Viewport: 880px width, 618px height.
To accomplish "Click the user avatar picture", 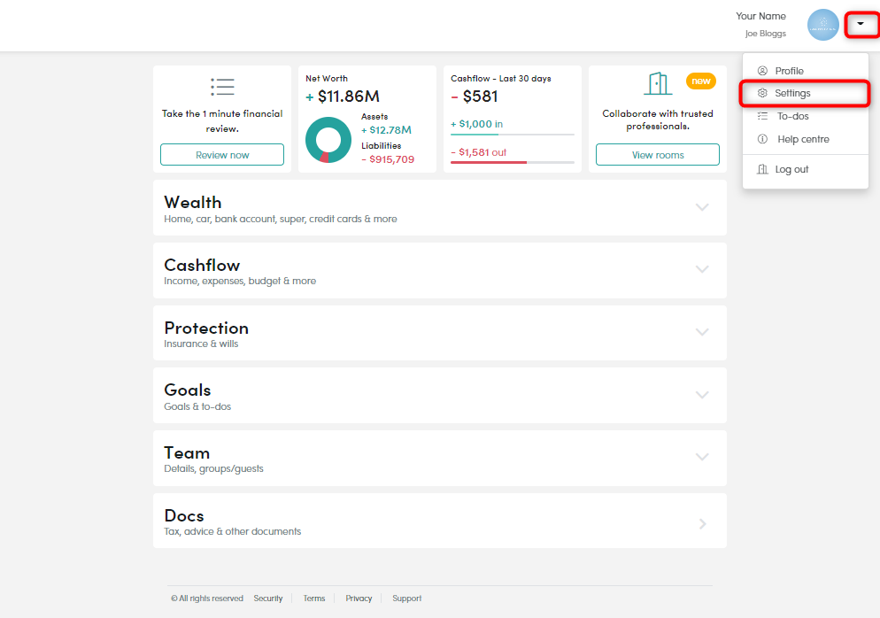I will 822,25.
